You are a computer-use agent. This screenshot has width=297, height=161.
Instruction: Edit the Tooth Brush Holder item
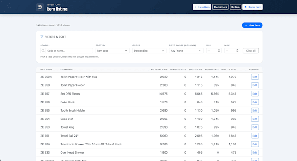pos(255,110)
